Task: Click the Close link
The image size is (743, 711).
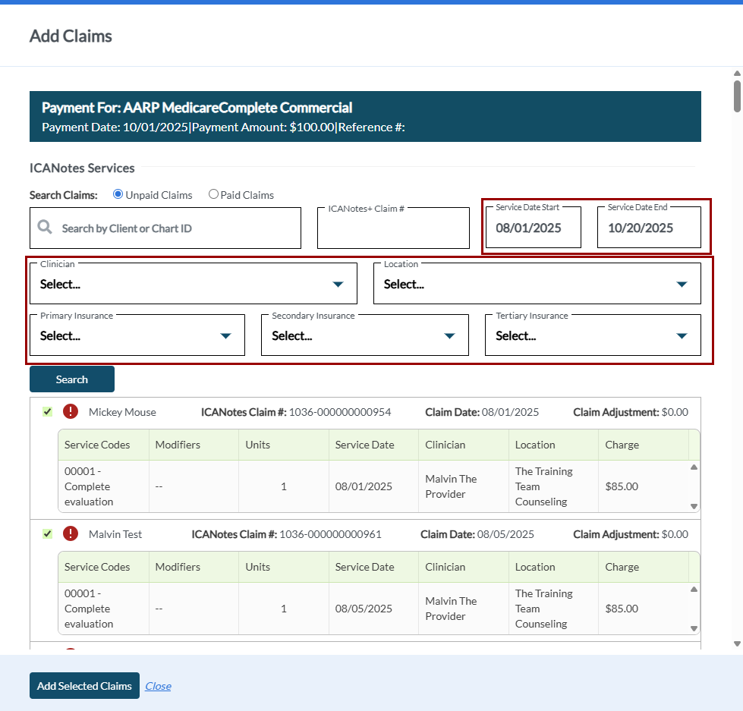Action: pos(158,686)
